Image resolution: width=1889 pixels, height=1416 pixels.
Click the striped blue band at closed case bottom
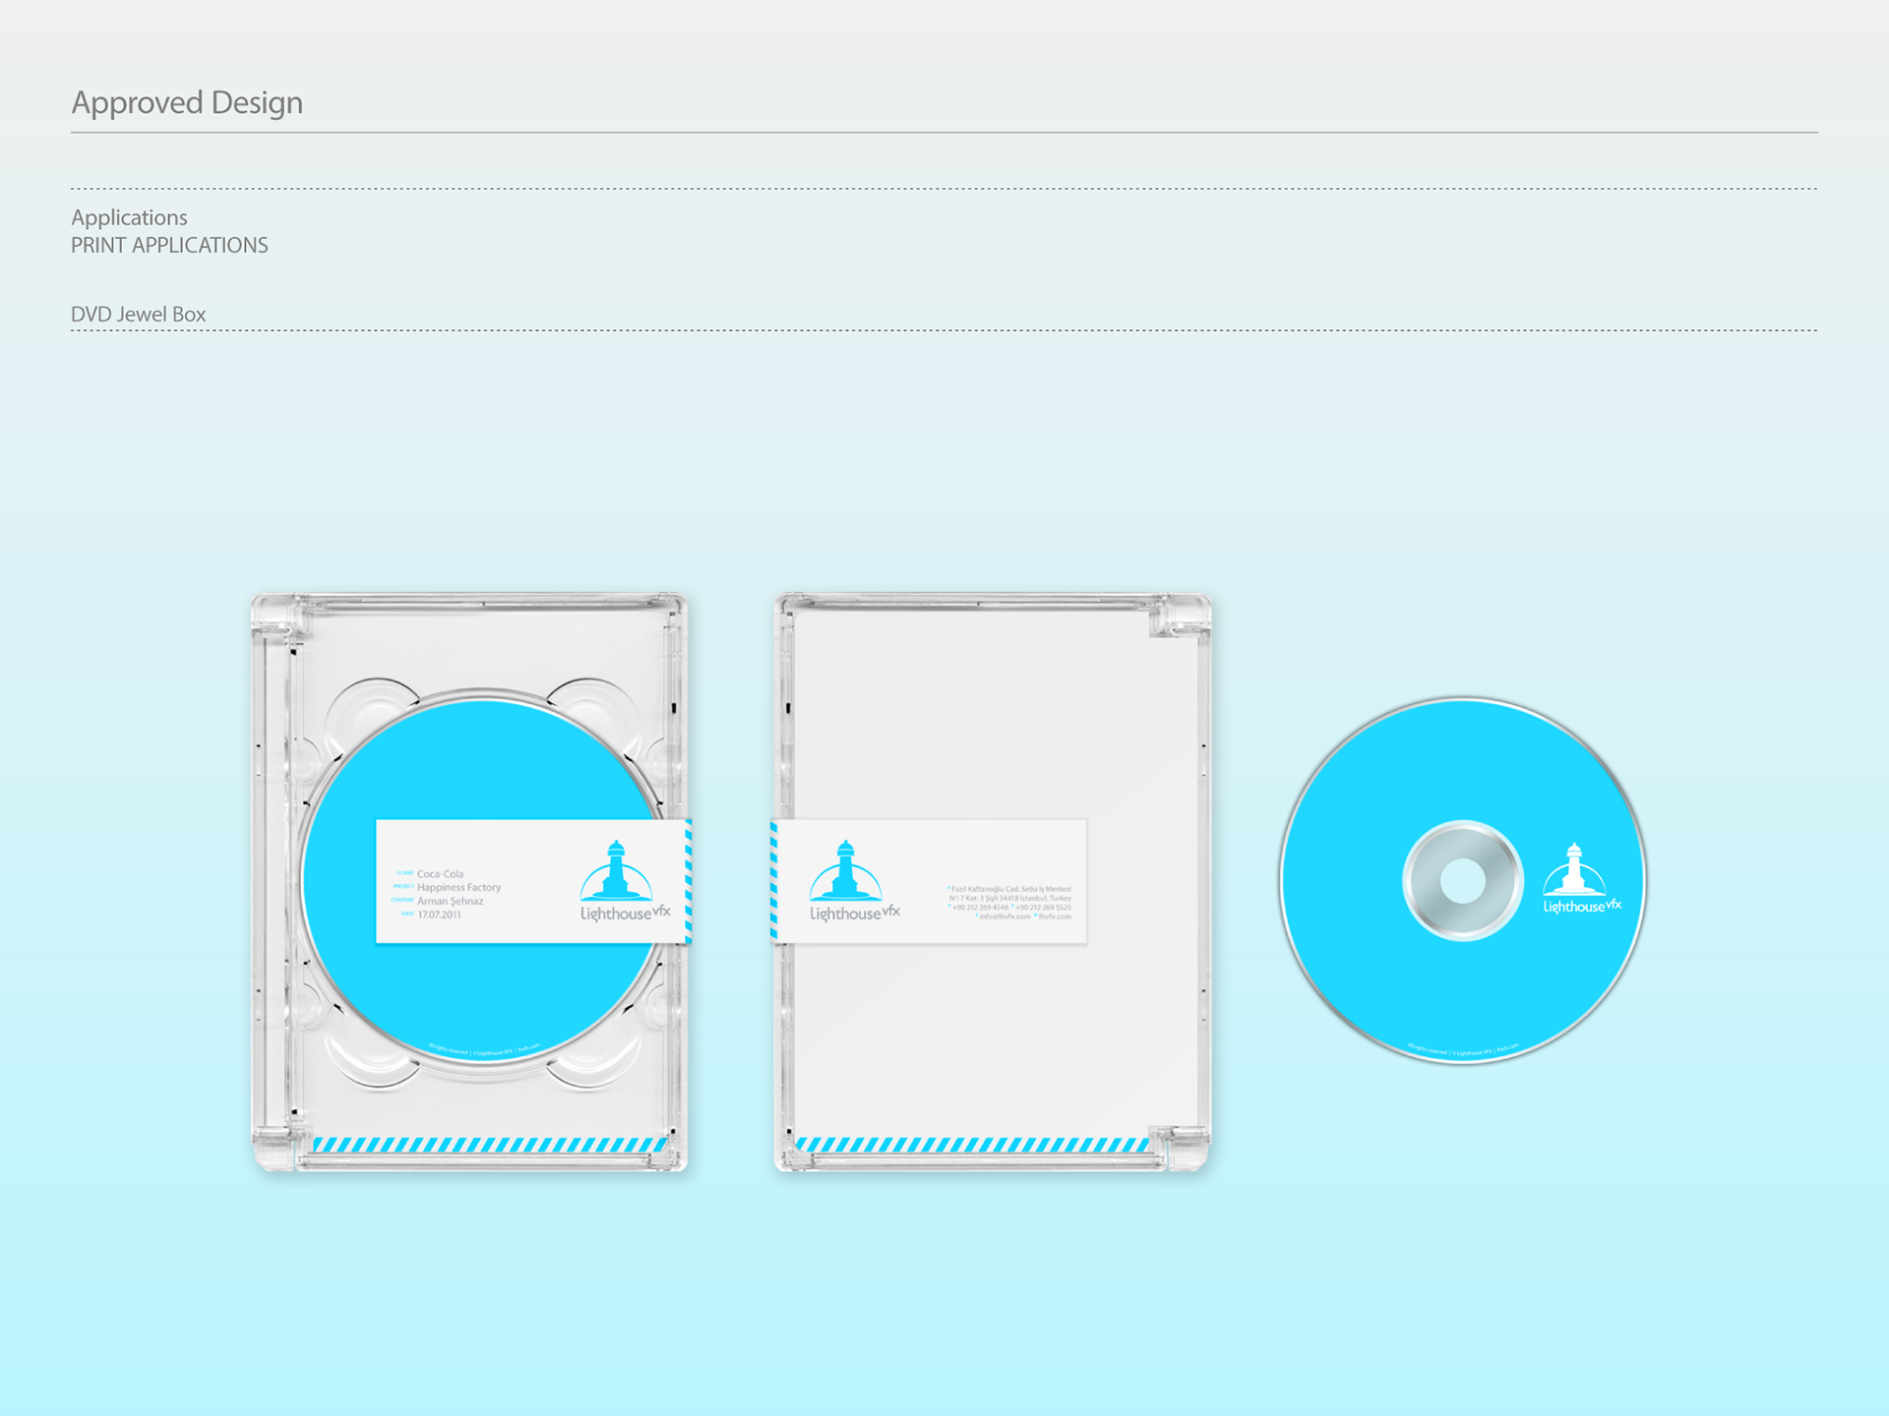[972, 1145]
